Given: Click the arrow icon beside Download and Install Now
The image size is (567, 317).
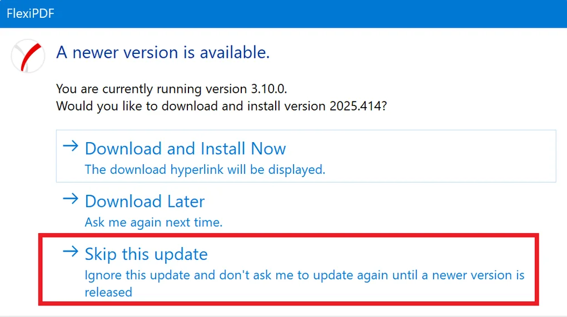Looking at the screenshot, I should (x=71, y=147).
